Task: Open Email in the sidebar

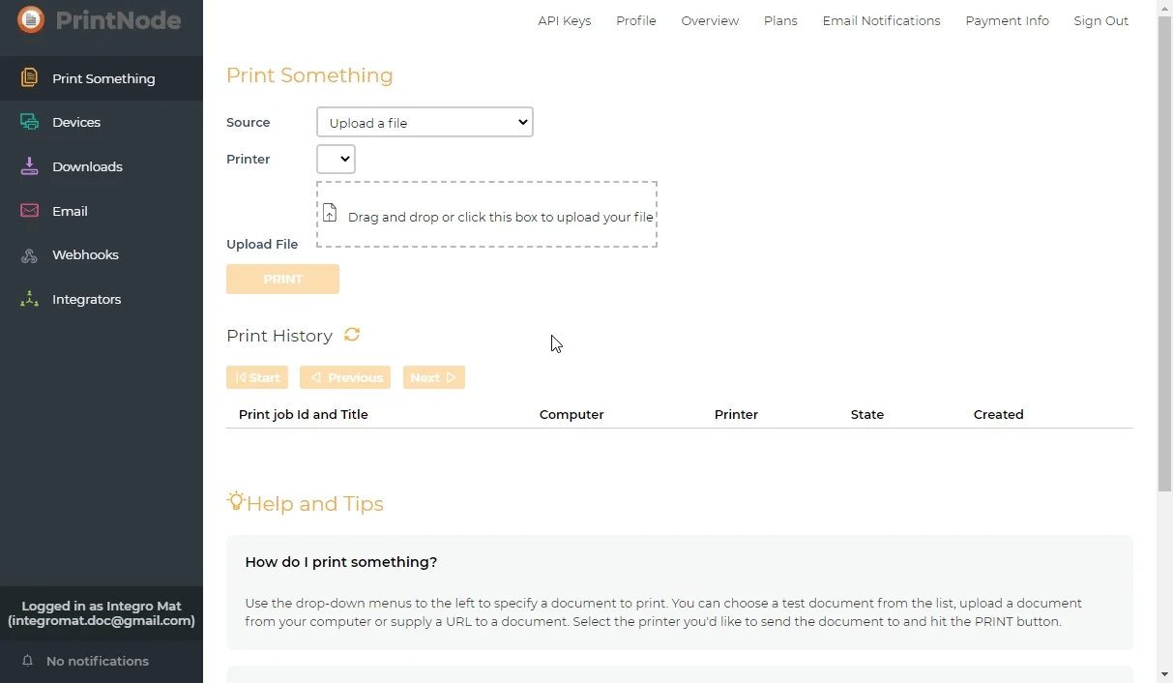Action: 102,211
